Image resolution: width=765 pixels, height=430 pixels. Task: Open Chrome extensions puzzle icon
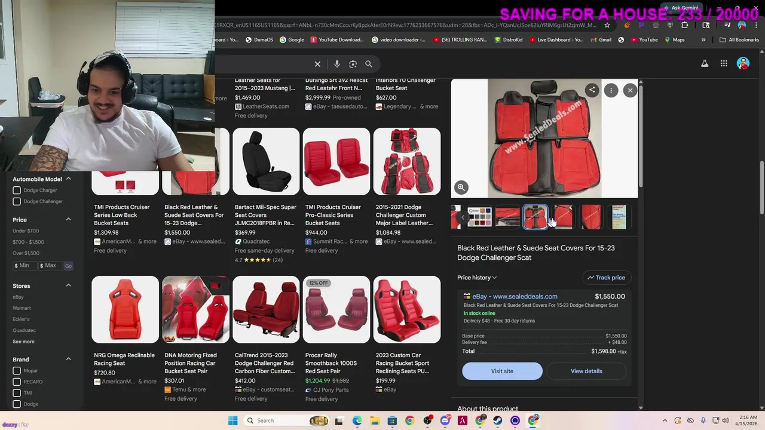[x=684, y=25]
